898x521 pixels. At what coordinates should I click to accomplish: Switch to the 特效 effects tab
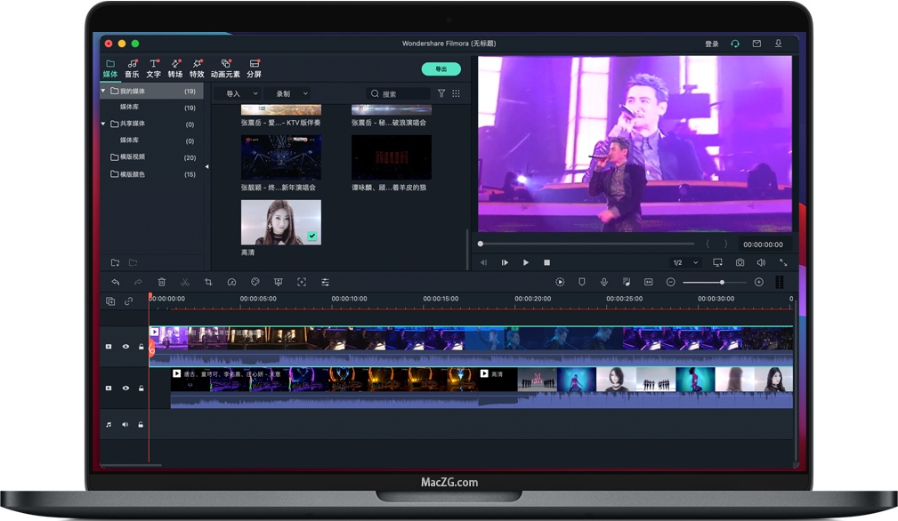197,68
